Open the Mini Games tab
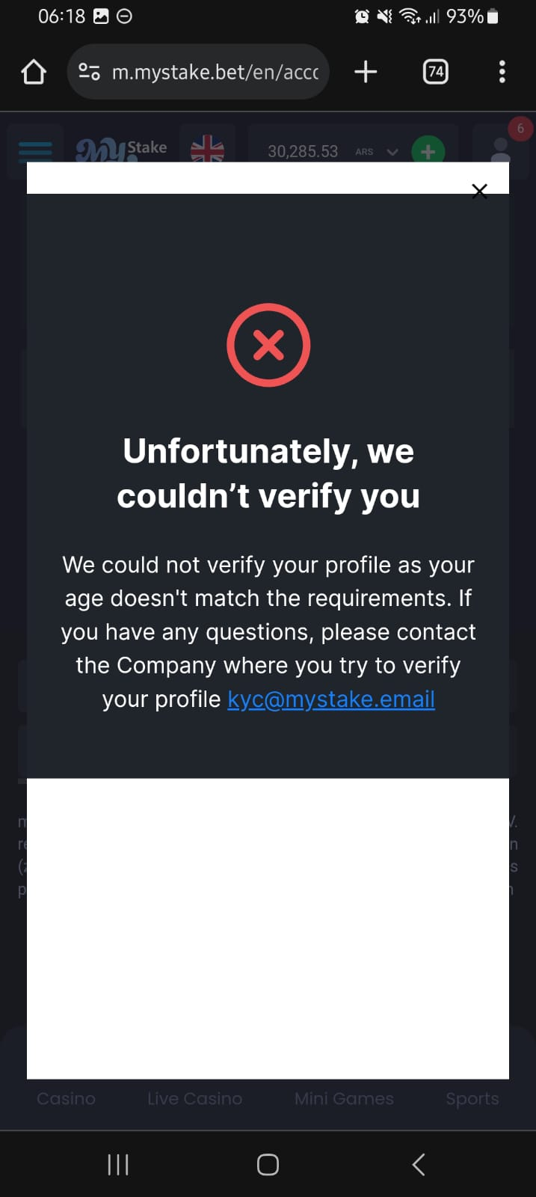Screen dimensions: 536x1197 pyautogui.click(x=344, y=1098)
